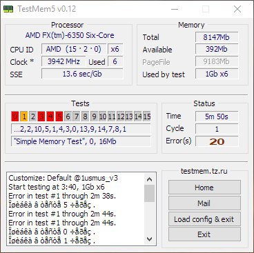Click the Cycle value 1

217,129
